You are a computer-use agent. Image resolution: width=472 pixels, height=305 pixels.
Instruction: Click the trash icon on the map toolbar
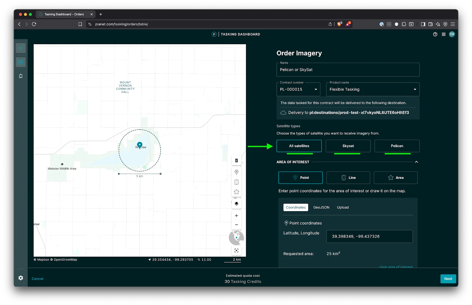tap(236, 161)
